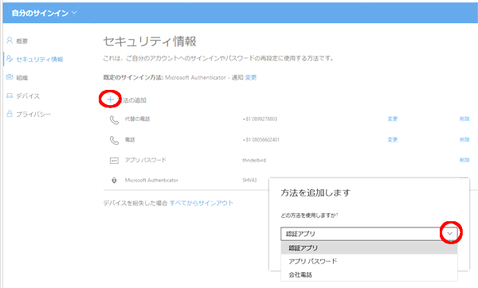Image resolution: width=478 pixels, height=288 pixels.
Task: Click the 代替の電話 method label
Action: pos(138,119)
